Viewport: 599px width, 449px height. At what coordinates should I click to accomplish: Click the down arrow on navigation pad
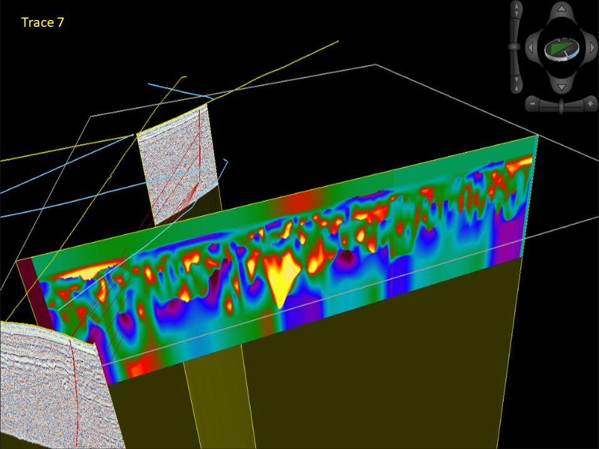(x=561, y=87)
